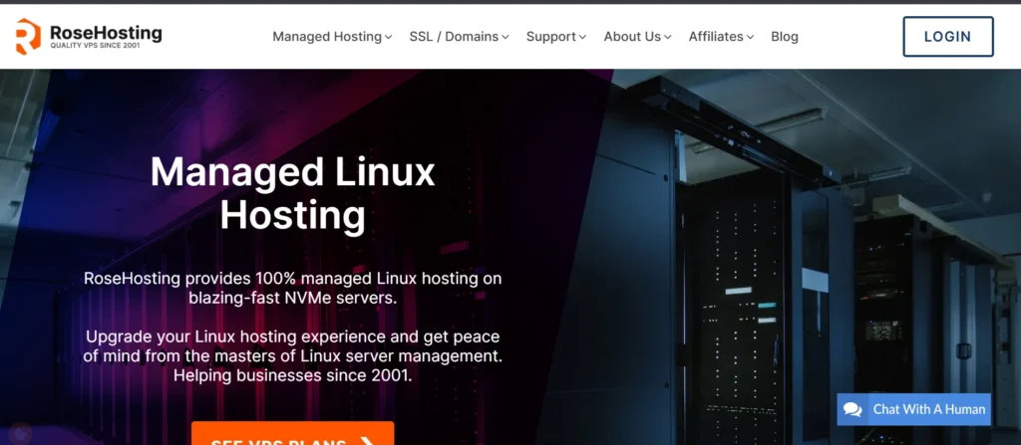This screenshot has width=1021, height=445.
Task: Click the RoseHosting logo
Action: (89, 37)
